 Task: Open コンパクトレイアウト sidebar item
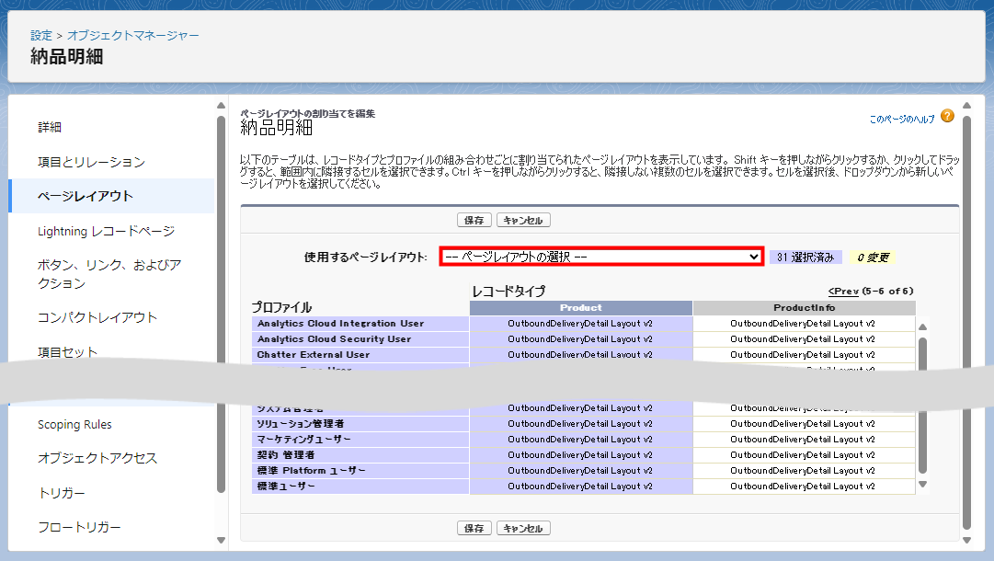click(x=97, y=317)
